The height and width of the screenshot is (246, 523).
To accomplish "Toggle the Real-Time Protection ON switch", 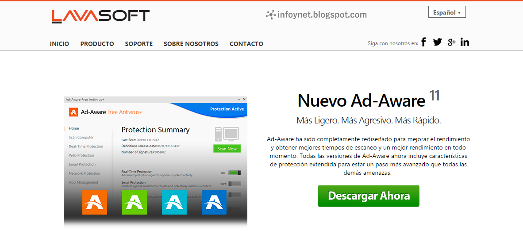I will [x=235, y=173].
